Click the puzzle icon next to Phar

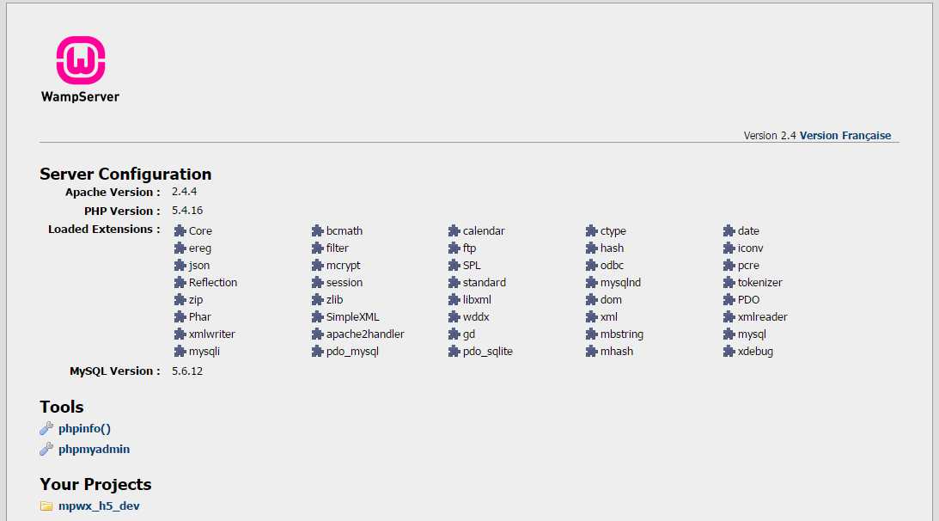click(180, 317)
